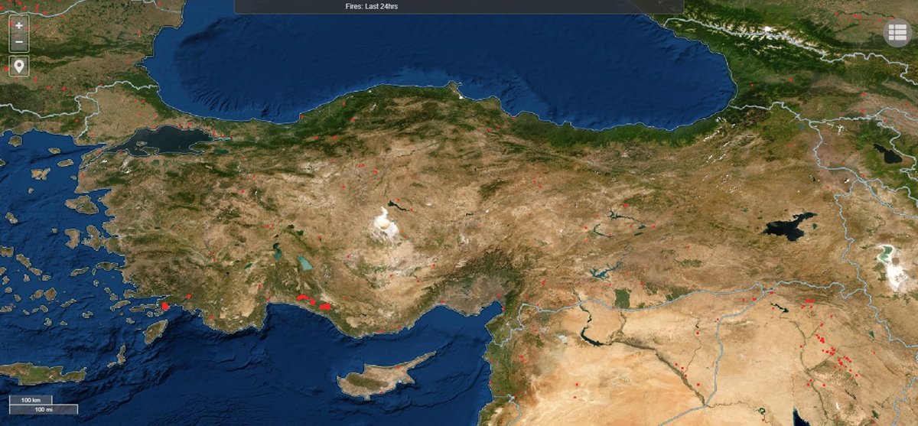The width and height of the screenshot is (918, 426).
Task: Zoom out with the minus button
Action: click(x=19, y=43)
